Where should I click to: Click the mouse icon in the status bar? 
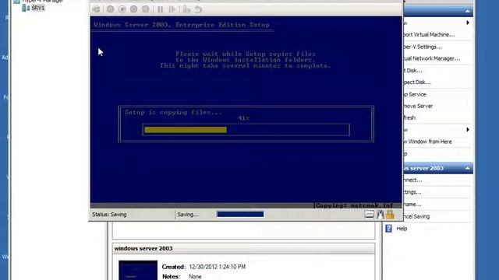click(380, 215)
